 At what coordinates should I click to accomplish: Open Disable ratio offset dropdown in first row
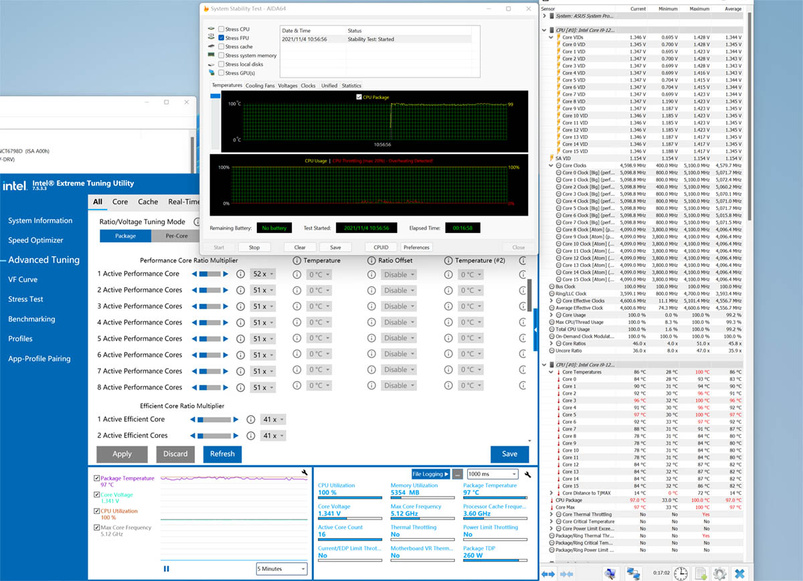coord(398,274)
